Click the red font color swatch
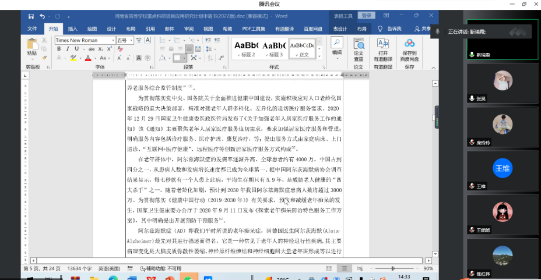This screenshot has height=280, width=541. (88, 58)
